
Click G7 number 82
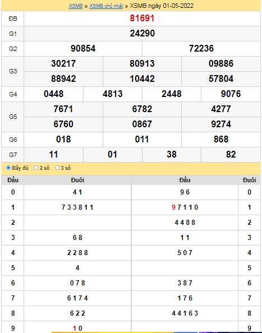coord(231,154)
